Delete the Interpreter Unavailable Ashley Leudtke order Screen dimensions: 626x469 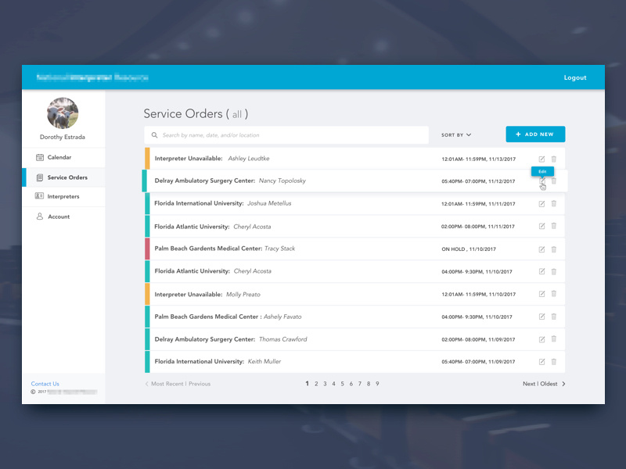tap(554, 158)
